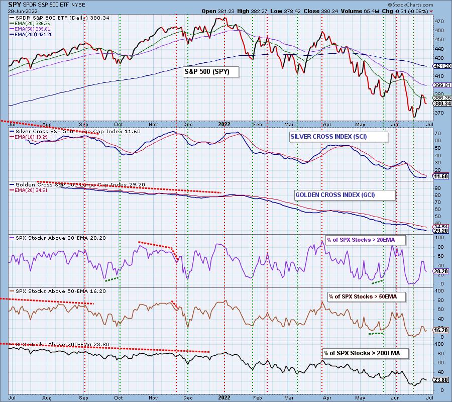The image size is (452, 402).
Task: Click the StockCharts.com watermark text
Action: [x=410, y=5]
